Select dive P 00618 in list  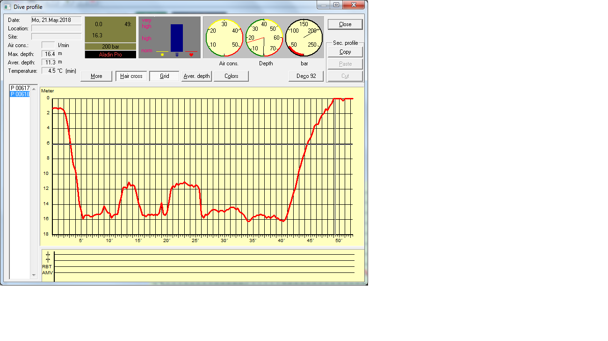click(x=20, y=94)
